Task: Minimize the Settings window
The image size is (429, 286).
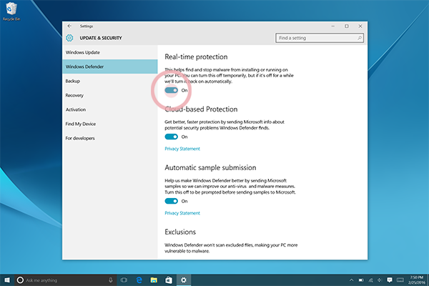Action: coord(333,26)
